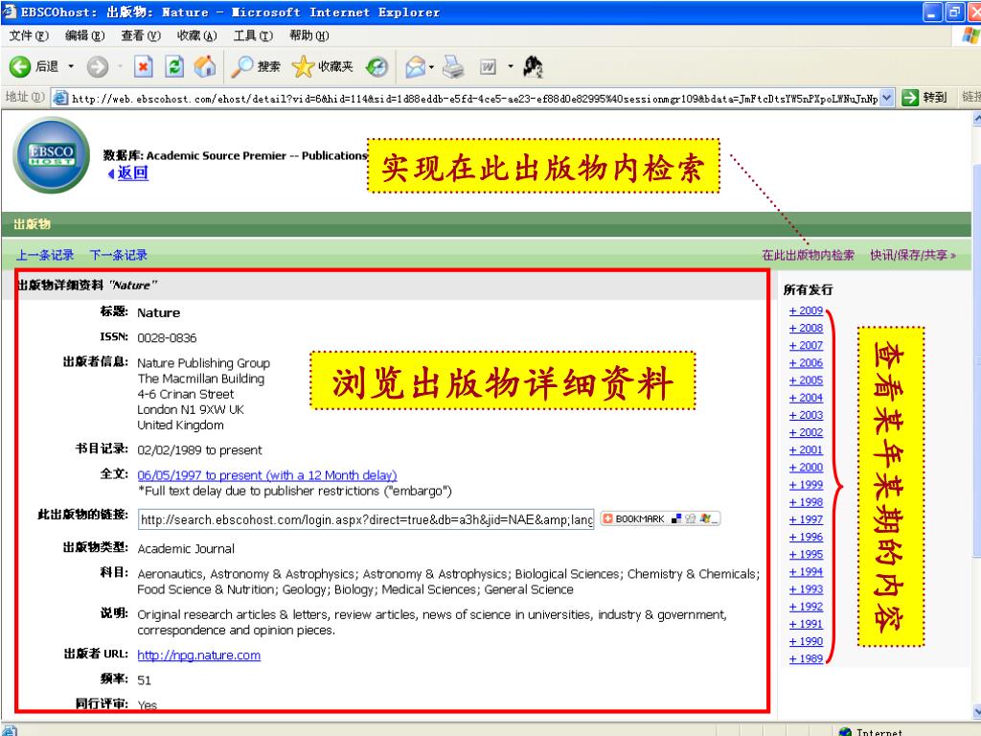The height and width of the screenshot is (736, 981).
Task: Expand the 1995 issues list
Action: coord(806,555)
